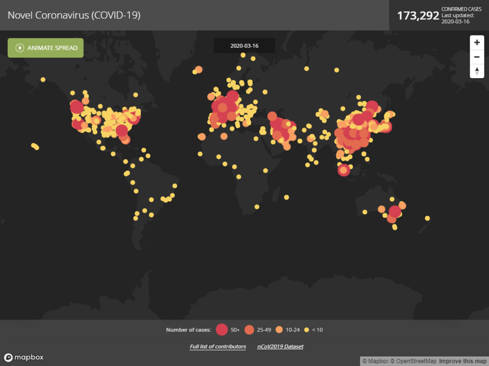This screenshot has height=366, width=489.
Task: Zoom in with the plus button
Action: point(477,42)
